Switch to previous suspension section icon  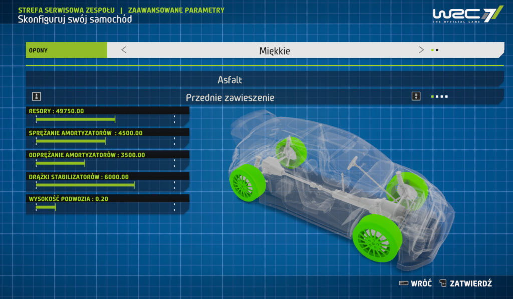point(36,97)
